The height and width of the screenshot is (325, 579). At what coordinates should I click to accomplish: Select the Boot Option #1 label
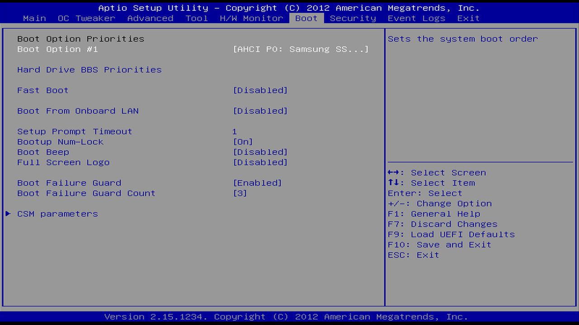pyautogui.click(x=57, y=49)
